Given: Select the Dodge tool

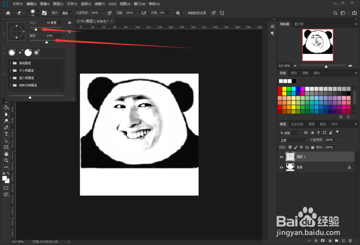Looking at the screenshot, I should (6, 121).
